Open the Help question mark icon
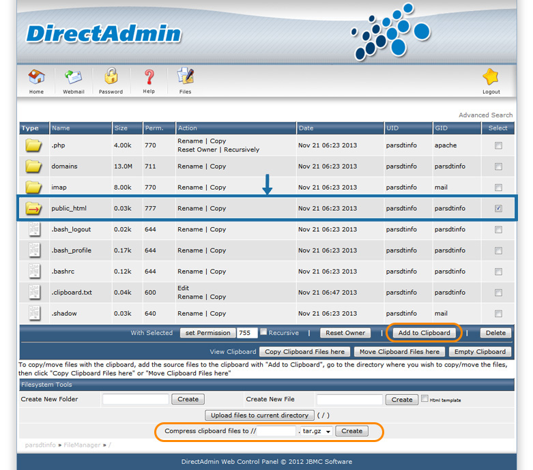Viewport: 533px width, 470px height. 149,77
